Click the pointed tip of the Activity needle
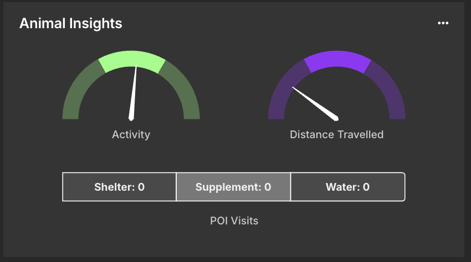 pyautogui.click(x=136, y=68)
